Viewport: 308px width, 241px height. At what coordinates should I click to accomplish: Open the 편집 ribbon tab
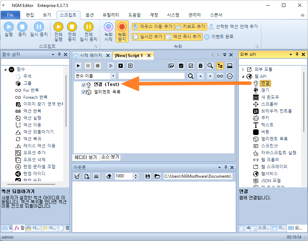[30, 15]
